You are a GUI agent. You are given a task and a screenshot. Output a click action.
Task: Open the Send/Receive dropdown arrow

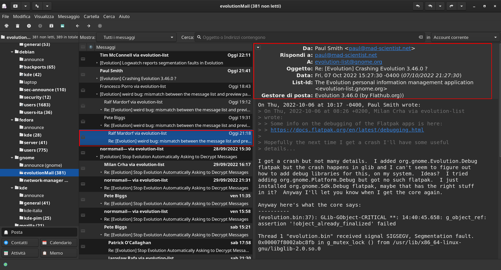(47, 6)
